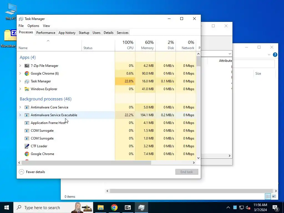Click the taskbar clock showing 11:56 AM

click(x=260, y=207)
